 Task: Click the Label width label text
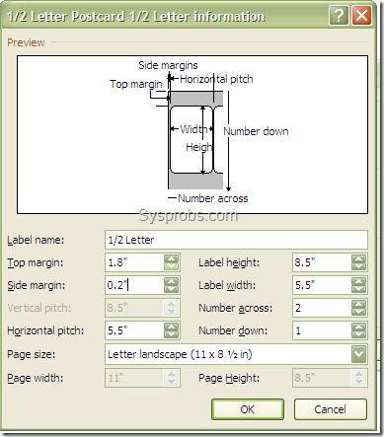pos(227,285)
